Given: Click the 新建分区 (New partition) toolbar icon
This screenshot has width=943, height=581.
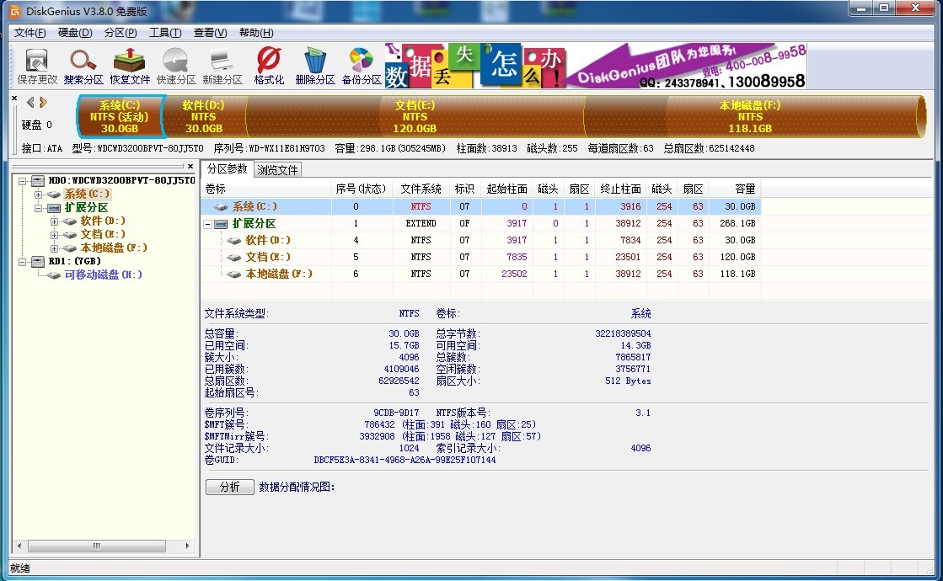Looking at the screenshot, I should pyautogui.click(x=222, y=67).
